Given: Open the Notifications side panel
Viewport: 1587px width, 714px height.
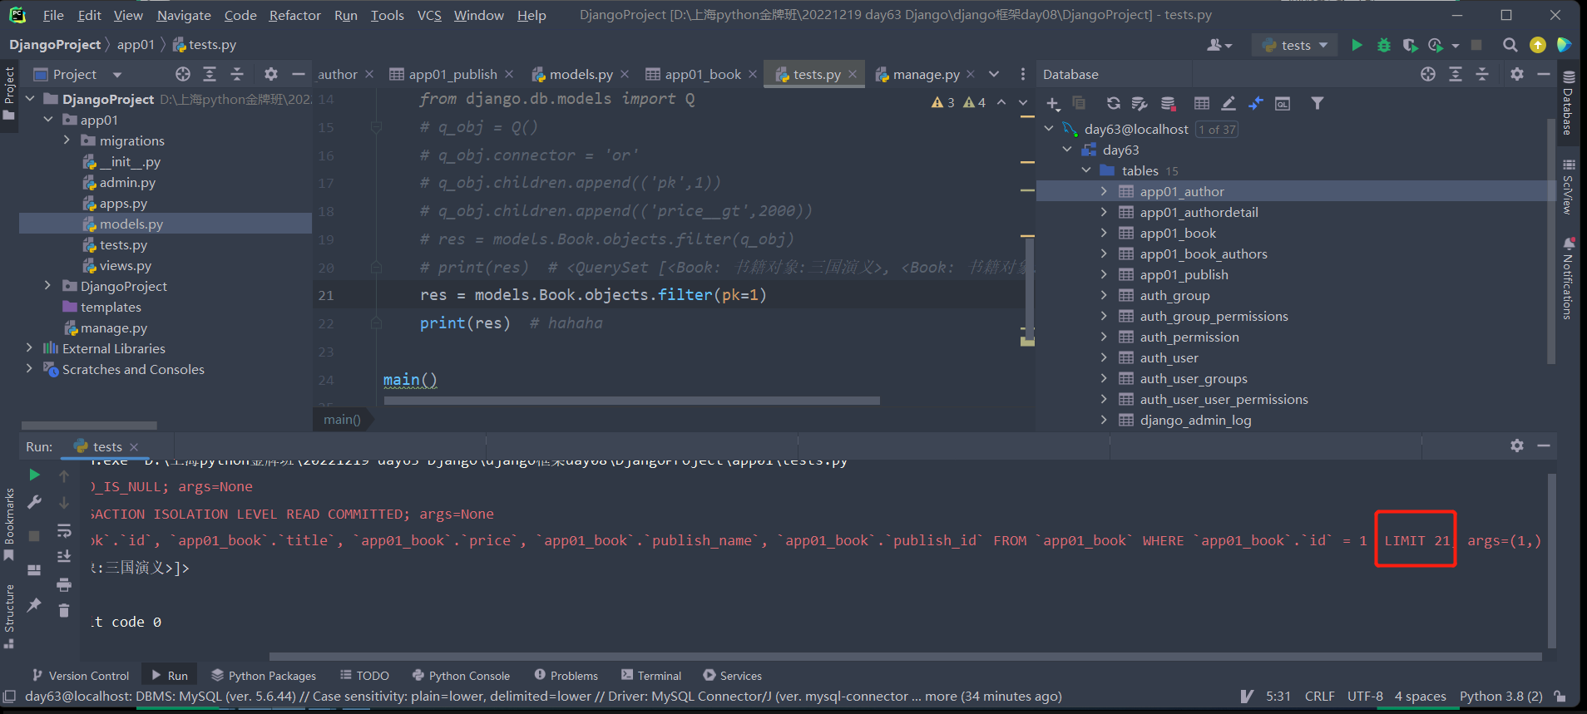Looking at the screenshot, I should [x=1568, y=279].
